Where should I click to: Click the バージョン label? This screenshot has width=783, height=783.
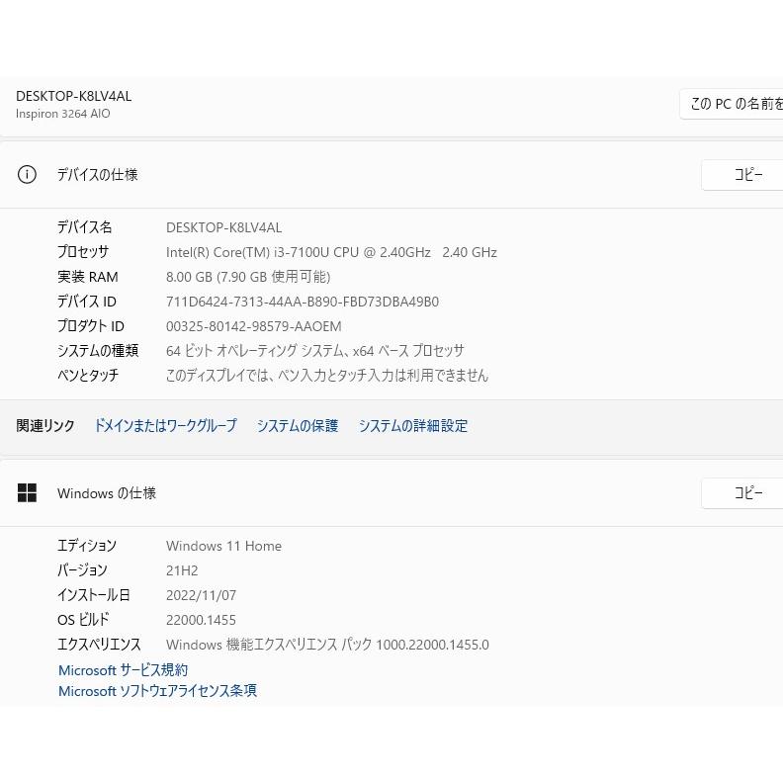[82, 570]
